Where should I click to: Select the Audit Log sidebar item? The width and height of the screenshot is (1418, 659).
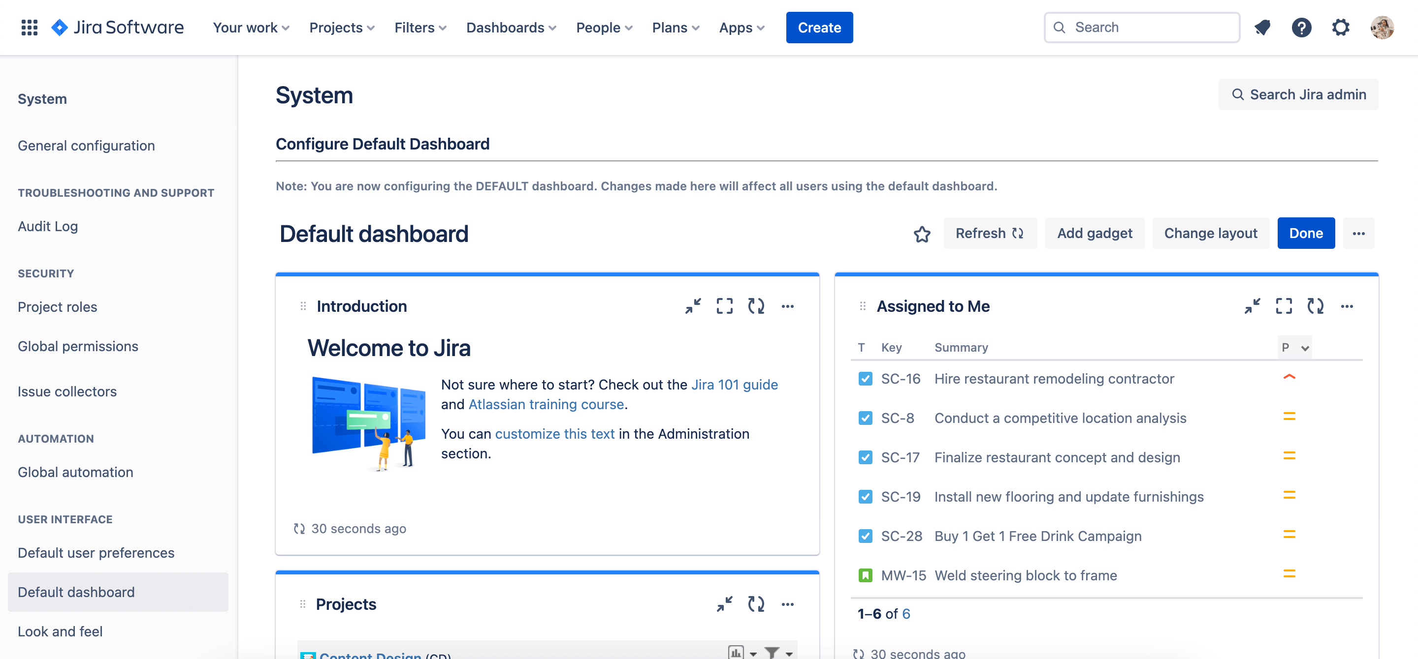(x=48, y=226)
